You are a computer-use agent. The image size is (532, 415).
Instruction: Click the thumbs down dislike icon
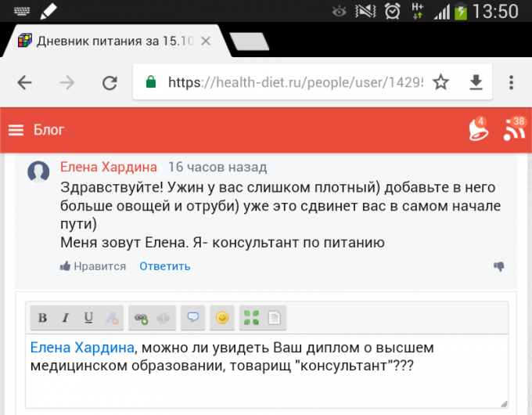pos(498,266)
